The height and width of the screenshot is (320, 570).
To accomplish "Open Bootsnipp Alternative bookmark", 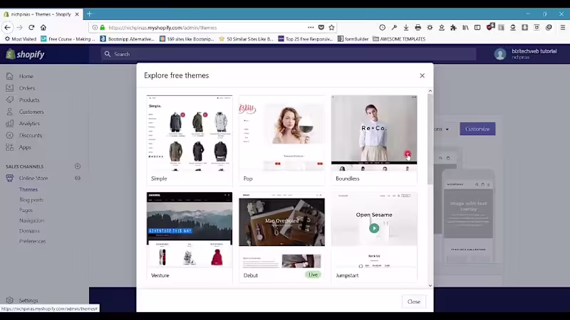I will coord(128,39).
